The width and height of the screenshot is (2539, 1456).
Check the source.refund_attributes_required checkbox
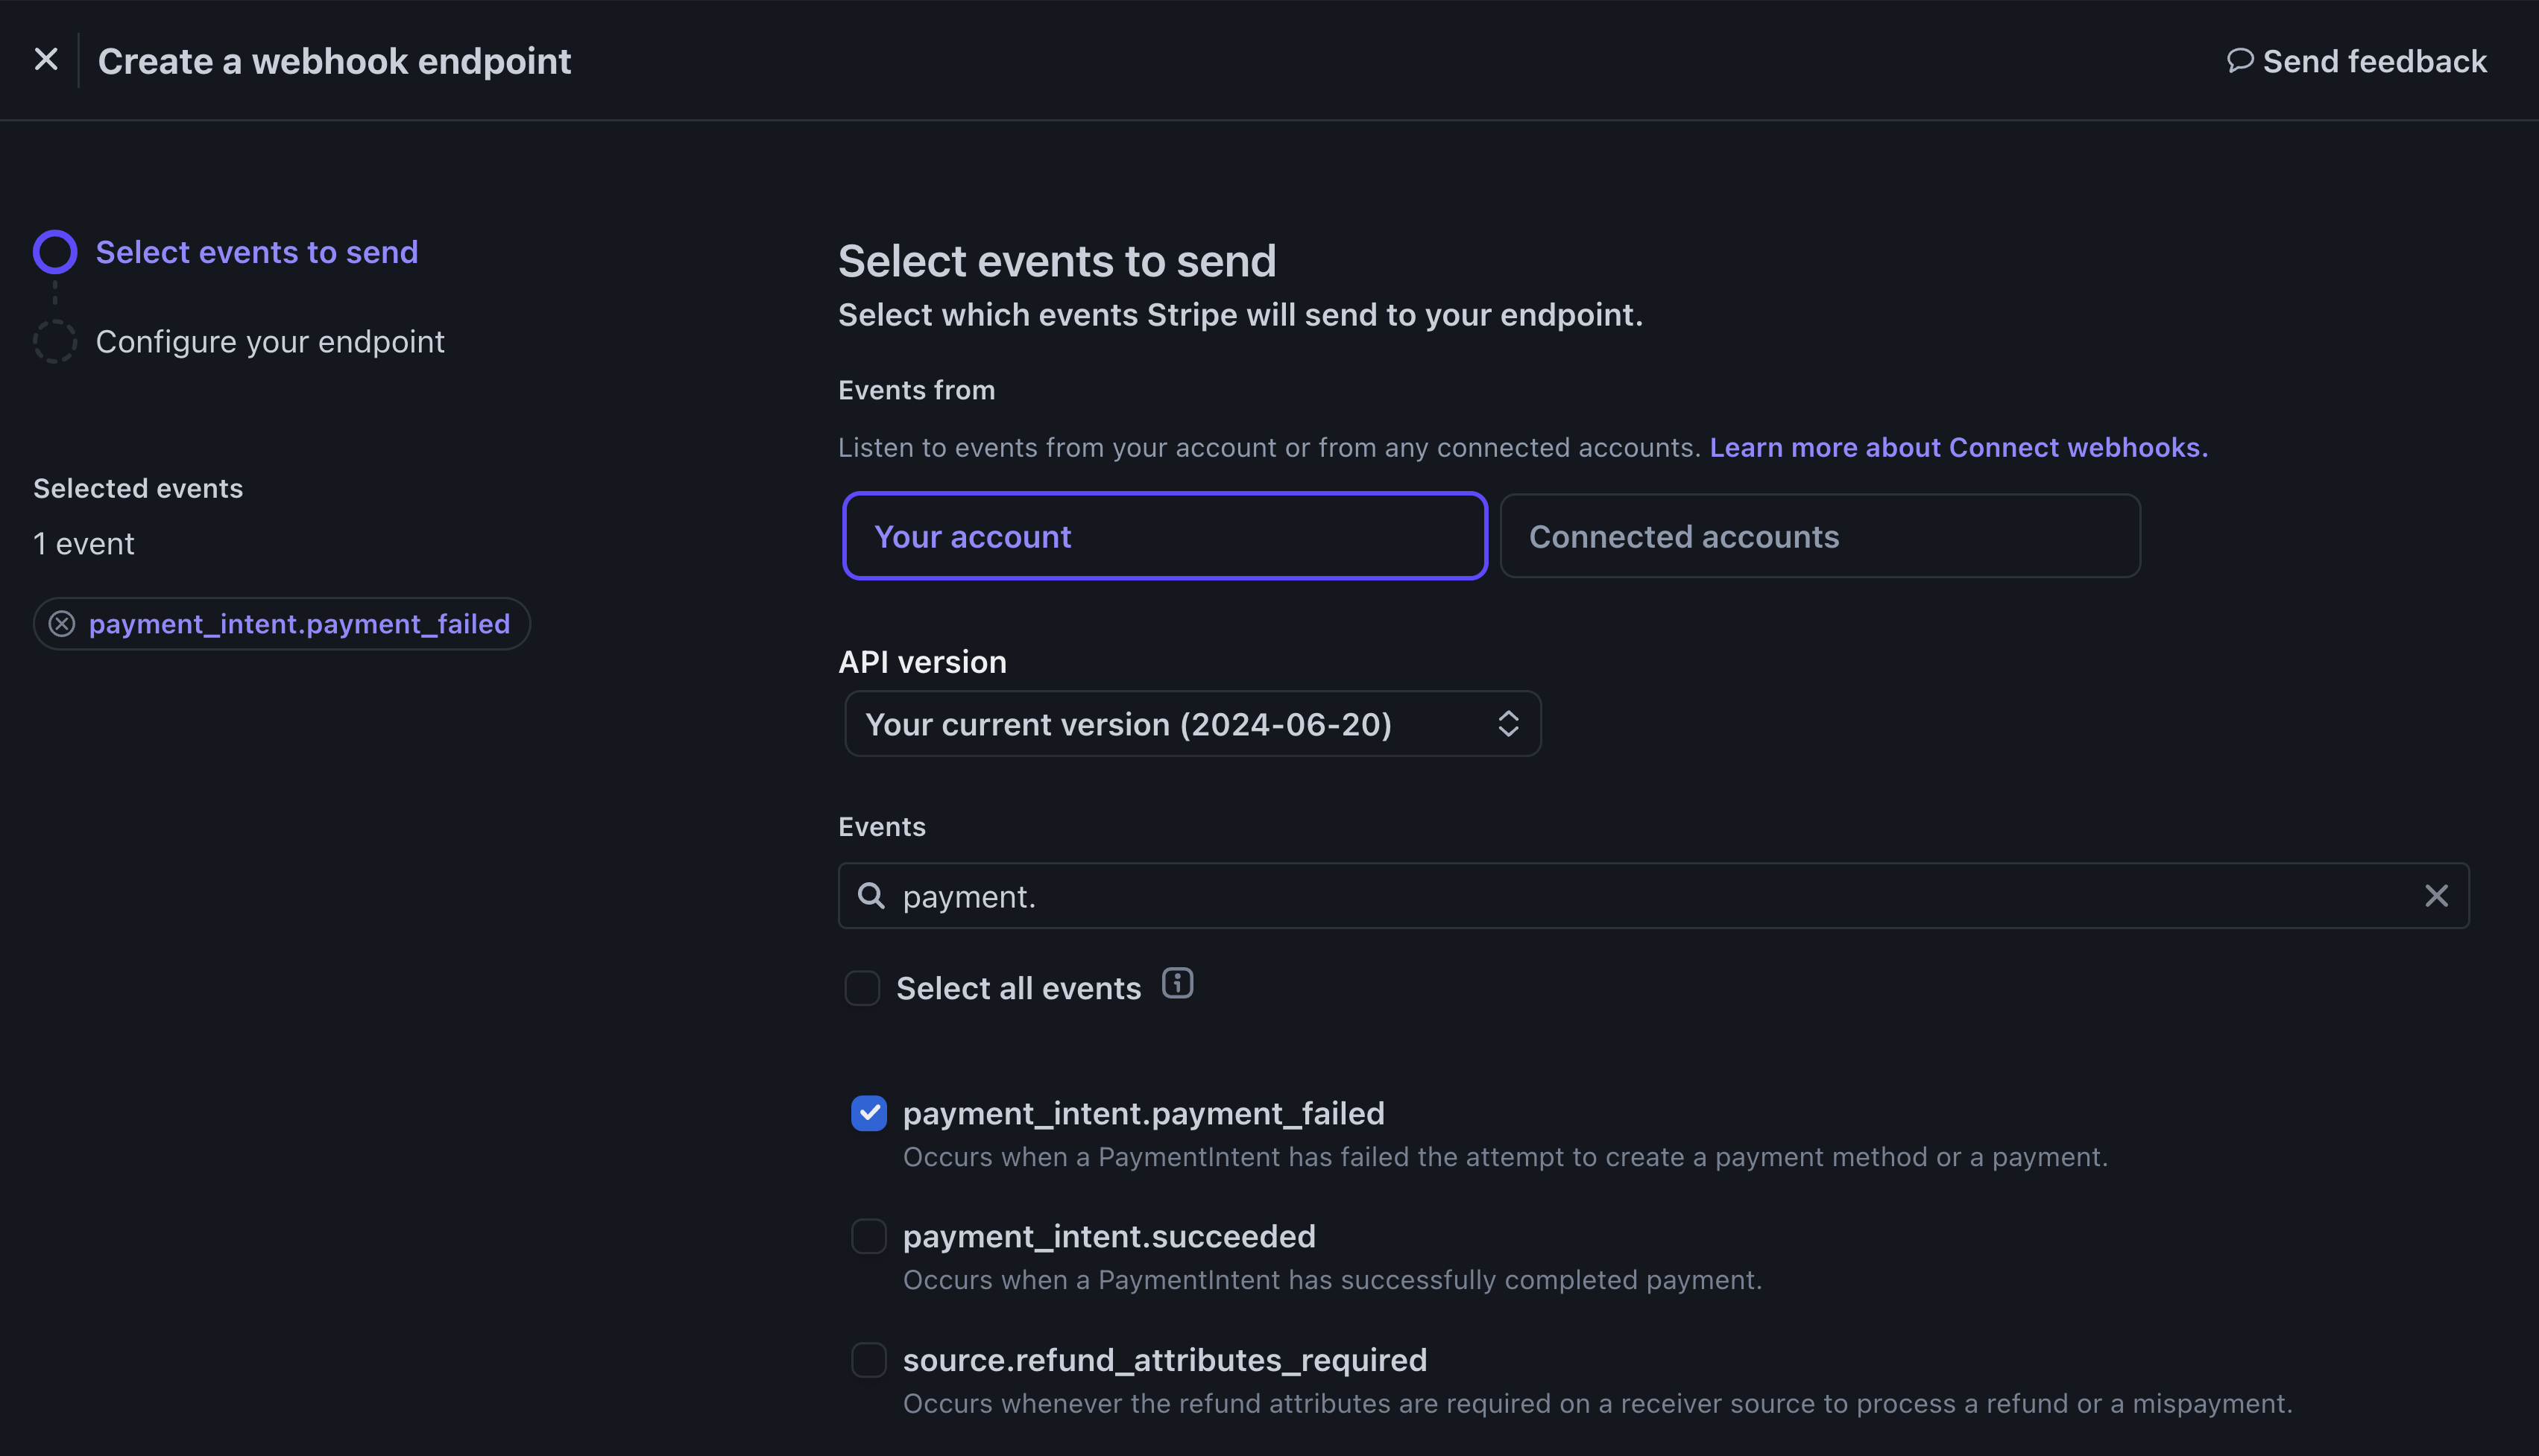coord(868,1360)
